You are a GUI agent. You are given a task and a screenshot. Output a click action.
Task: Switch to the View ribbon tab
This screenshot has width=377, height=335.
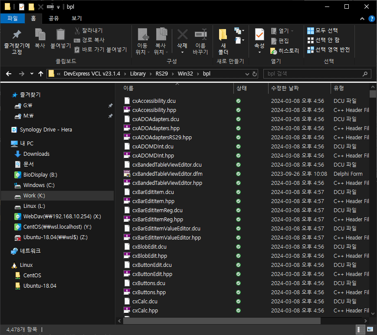(x=76, y=18)
